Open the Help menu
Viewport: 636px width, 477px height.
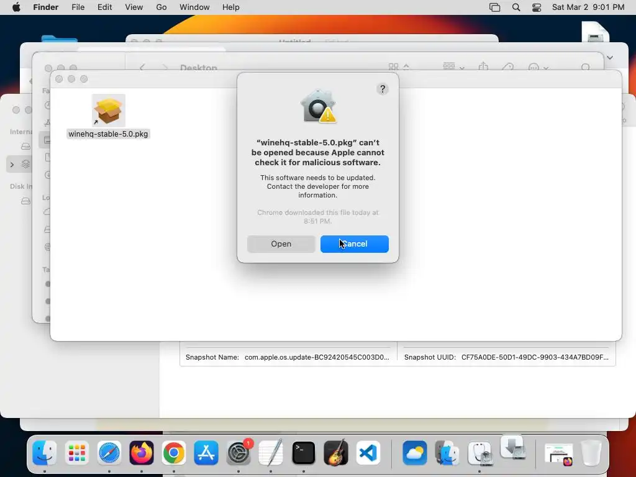coord(231,7)
